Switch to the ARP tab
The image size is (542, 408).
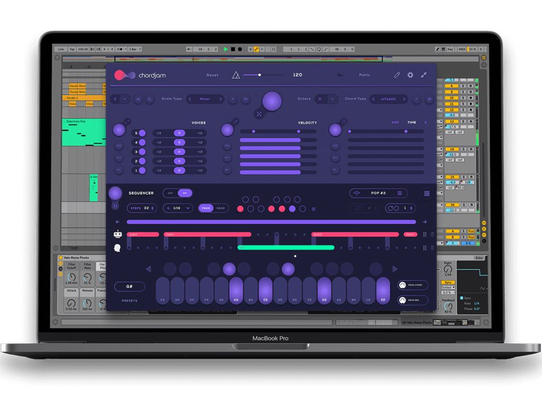pos(395,122)
